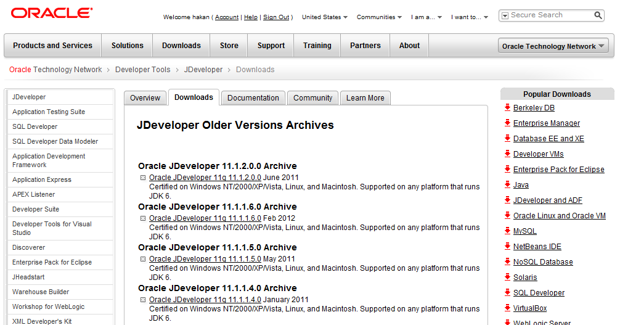
Task: Expand the JDeveloper 11.1.1.6.0 archive entry
Action: point(143,218)
